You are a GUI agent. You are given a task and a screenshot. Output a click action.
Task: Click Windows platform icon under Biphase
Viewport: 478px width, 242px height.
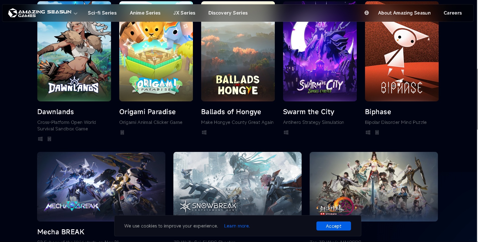point(368,132)
